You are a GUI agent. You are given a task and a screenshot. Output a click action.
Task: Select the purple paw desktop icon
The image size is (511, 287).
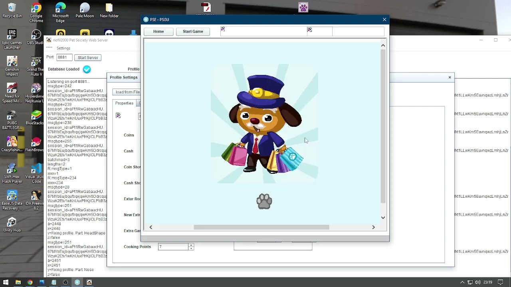click(x=303, y=7)
